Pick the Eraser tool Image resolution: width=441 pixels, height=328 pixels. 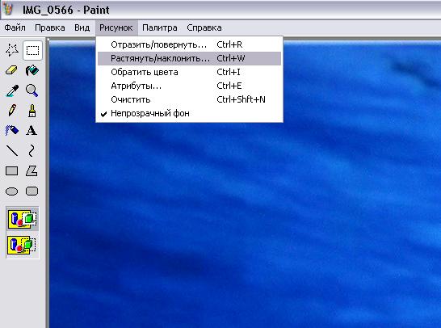12,70
